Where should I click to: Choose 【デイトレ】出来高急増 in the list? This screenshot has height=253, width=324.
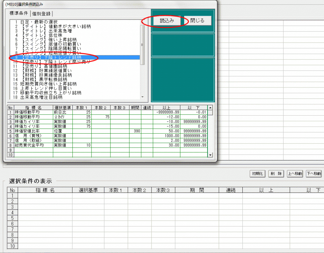tap(47, 31)
